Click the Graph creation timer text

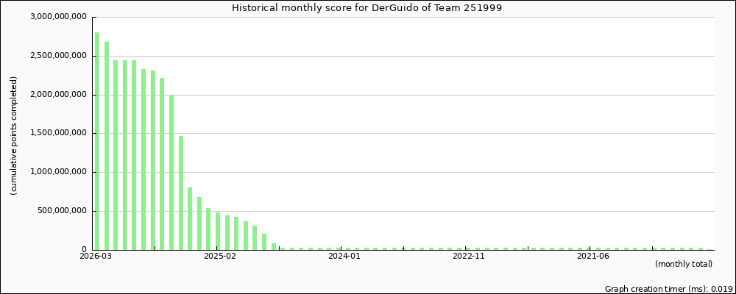click(668, 289)
